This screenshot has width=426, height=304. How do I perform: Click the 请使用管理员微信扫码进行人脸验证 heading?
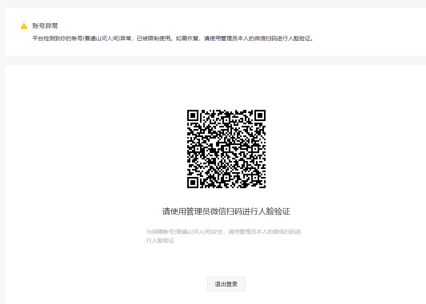pyautogui.click(x=226, y=211)
